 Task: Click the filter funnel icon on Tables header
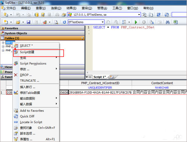pyautogui.click(x=82, y=38)
